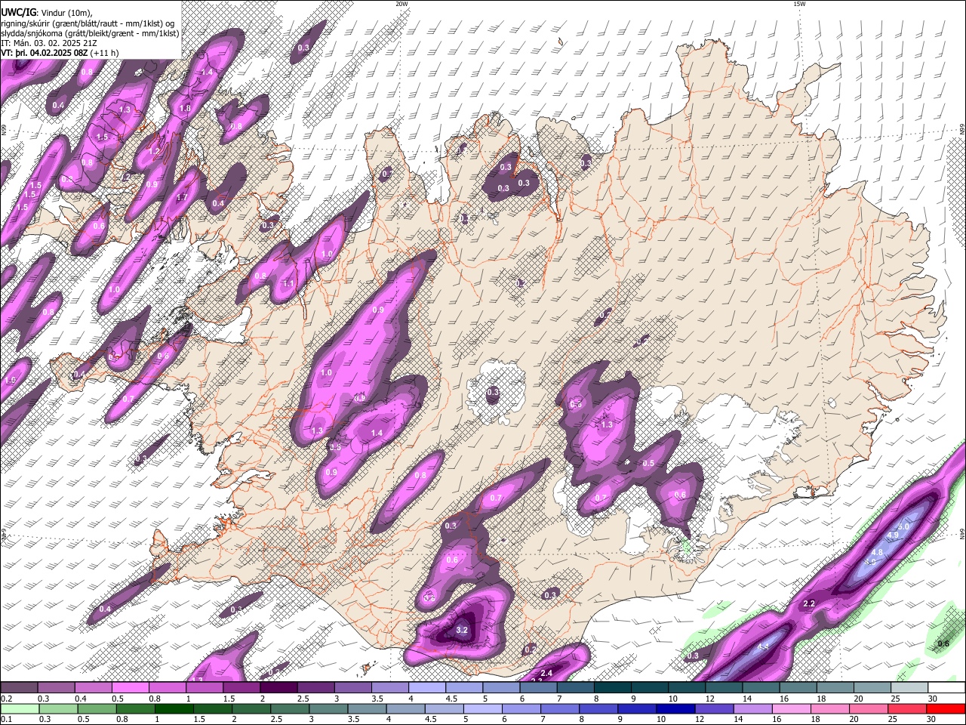Select the '1.1' precipitation value on the map
Screen dimensions: 966x725
(288, 284)
